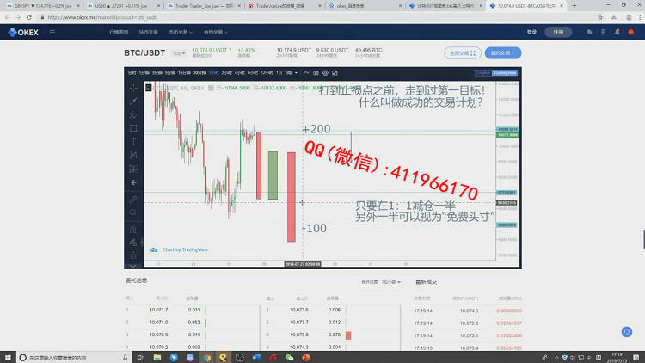Expand the chevron below the drawing toolbar
Screen dimensions: 645x363
[x=133, y=266]
